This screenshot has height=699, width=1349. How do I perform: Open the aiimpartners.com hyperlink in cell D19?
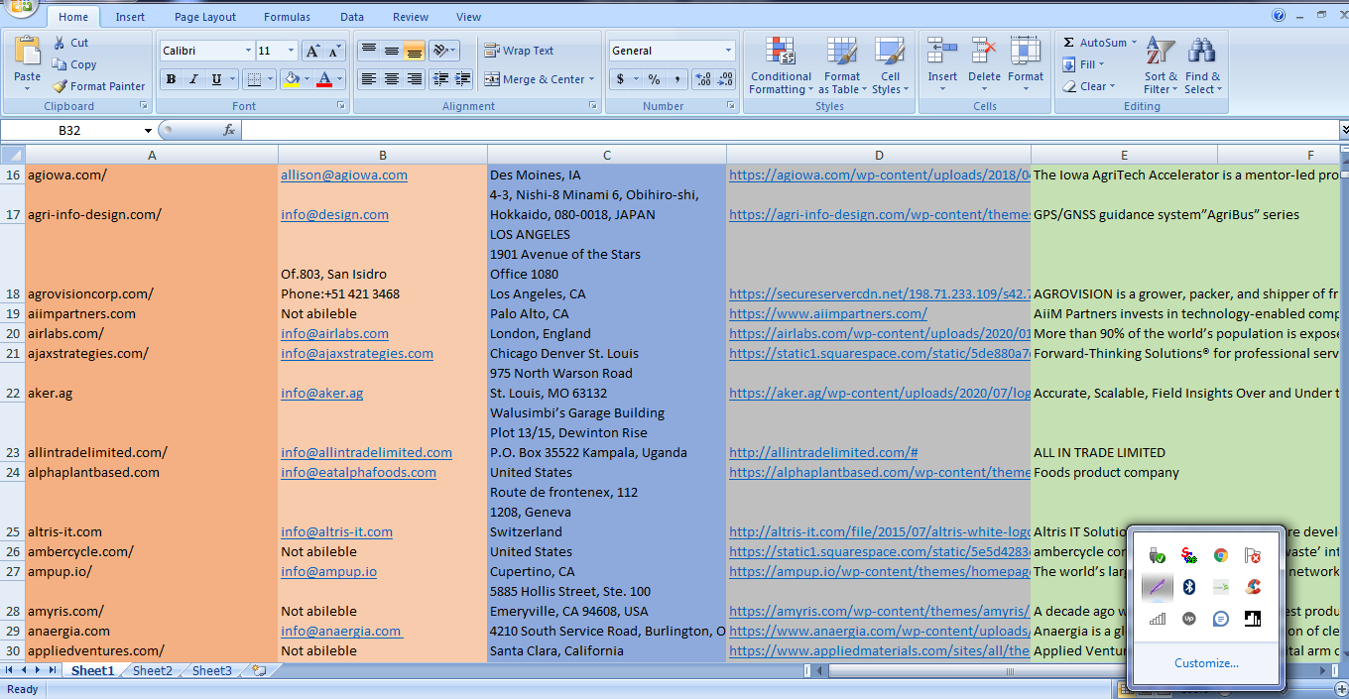827,313
